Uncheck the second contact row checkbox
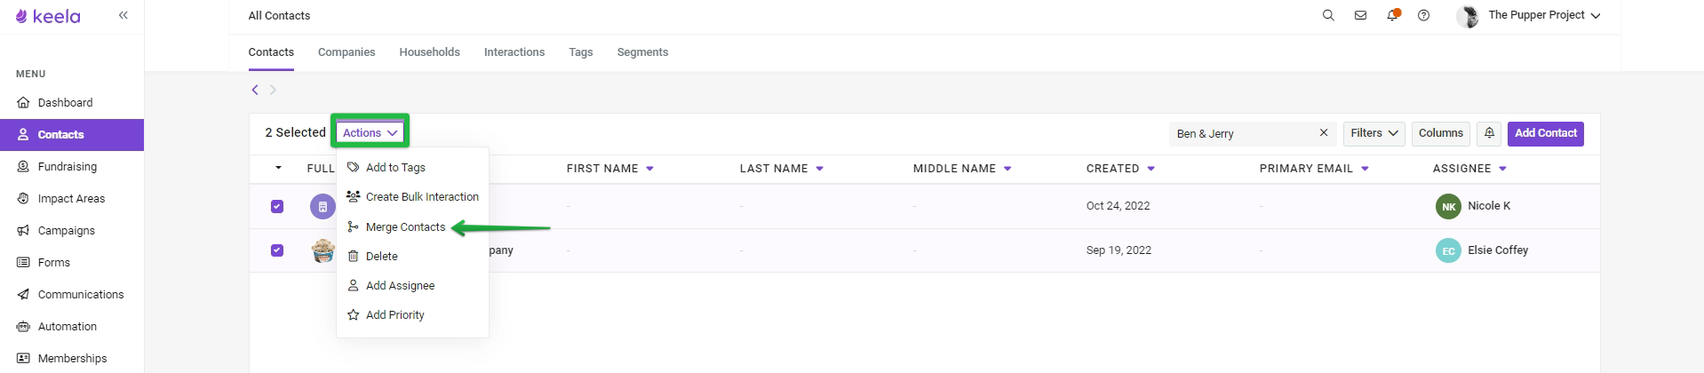This screenshot has height=373, width=1704. pyautogui.click(x=277, y=250)
